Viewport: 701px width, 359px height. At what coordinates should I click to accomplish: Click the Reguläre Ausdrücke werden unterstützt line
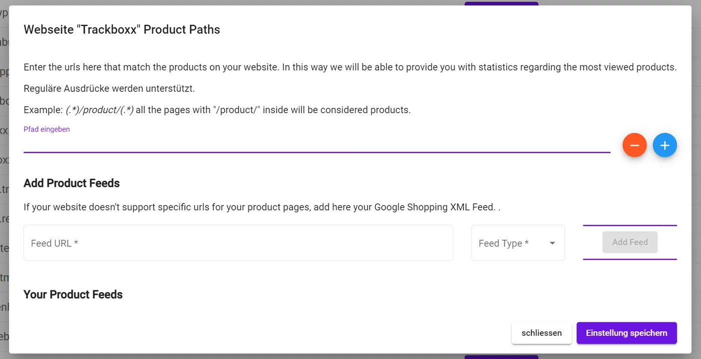(x=109, y=89)
